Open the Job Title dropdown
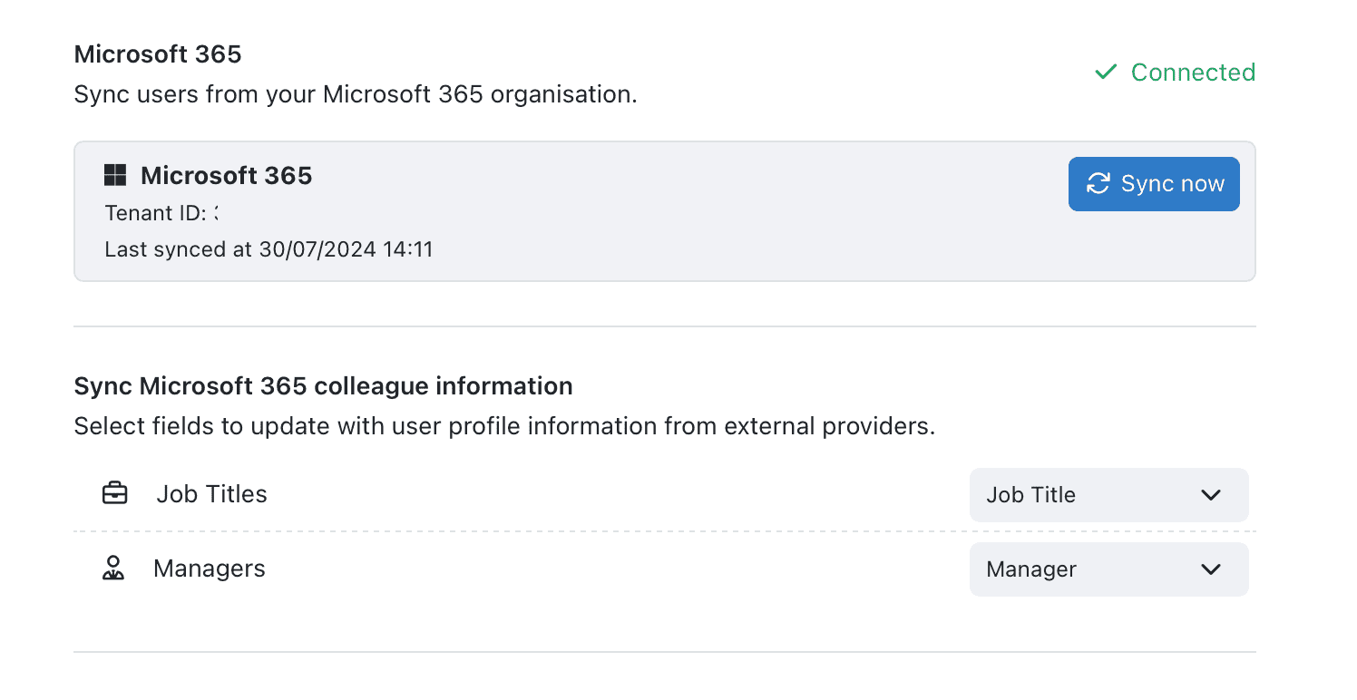The image size is (1357, 700). [1108, 495]
